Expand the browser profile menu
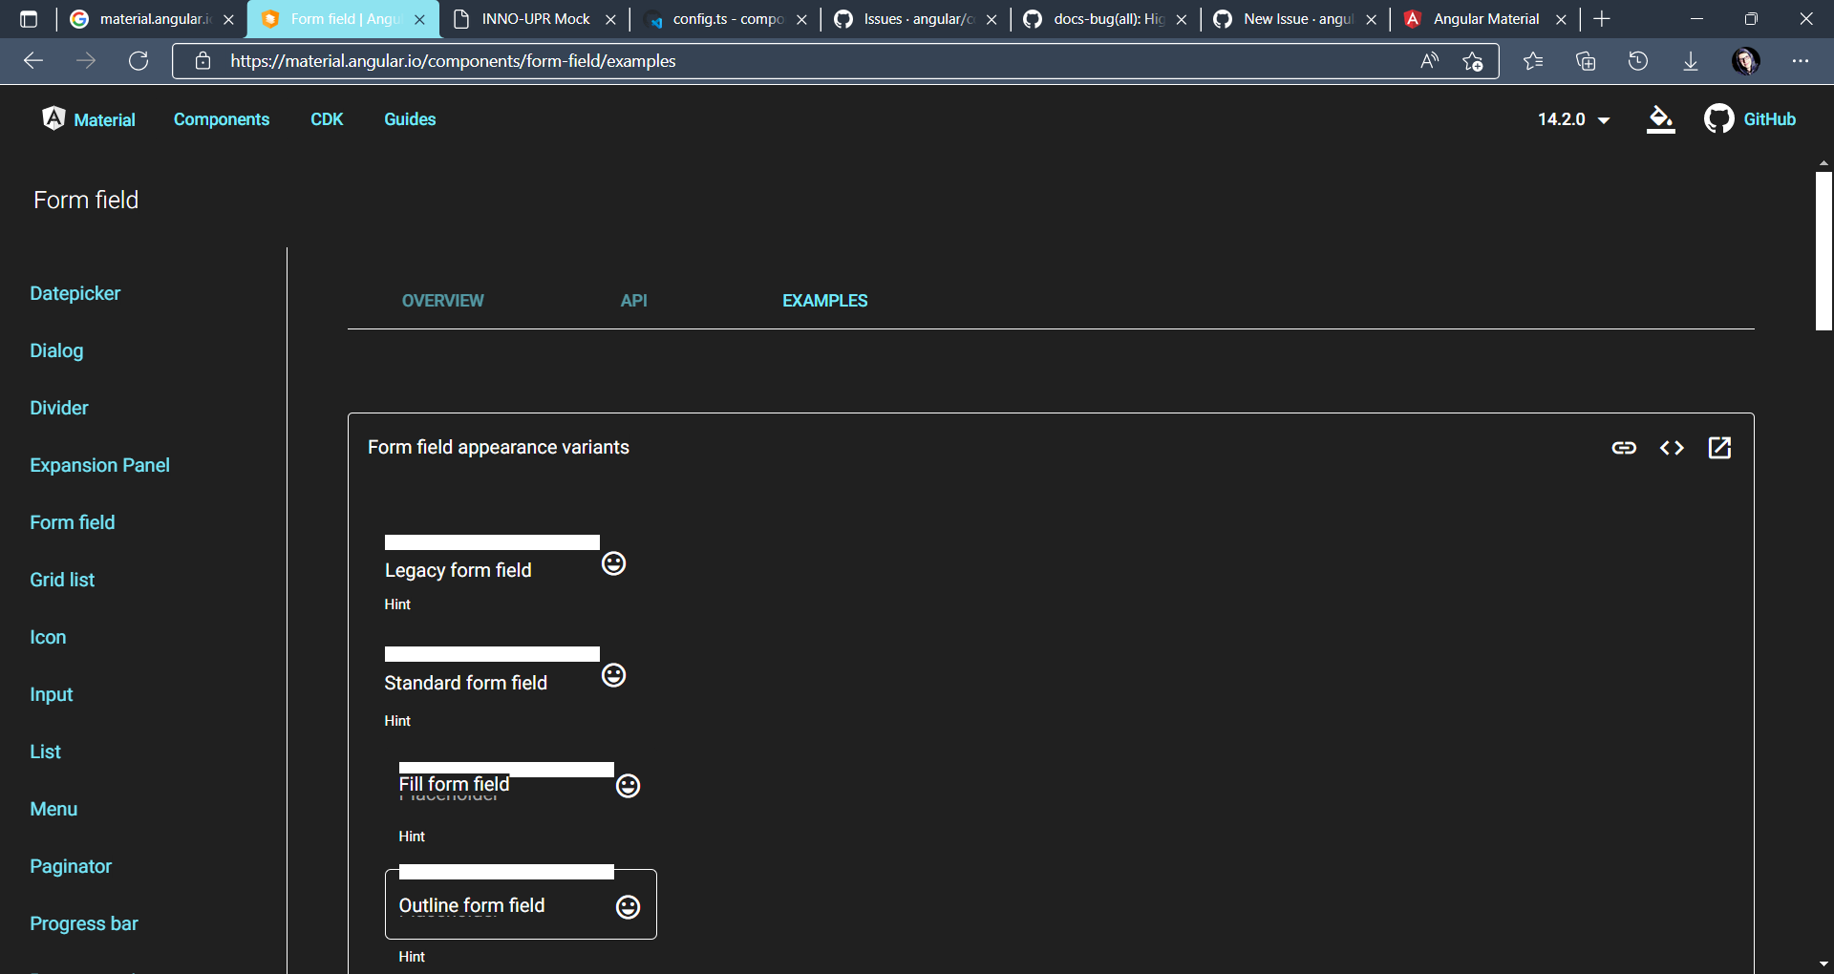1834x974 pixels. pos(1748,61)
